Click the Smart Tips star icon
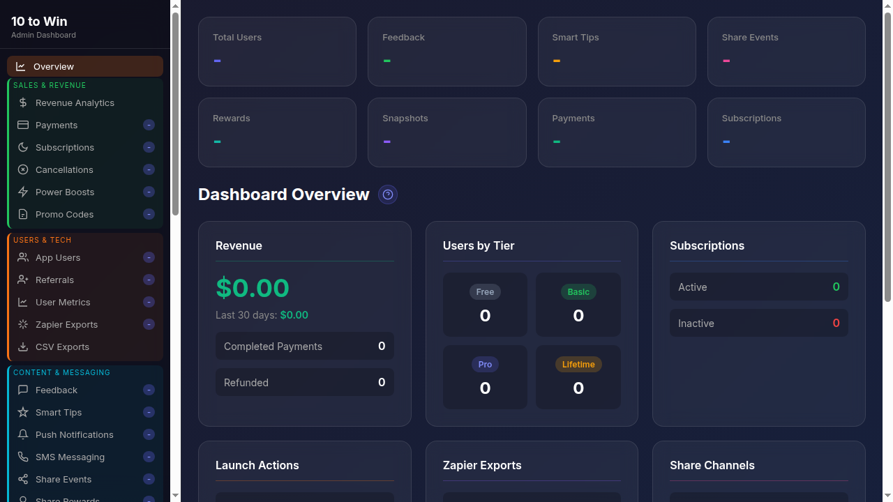Screen dimensions: 893x502 pyautogui.click(x=21, y=412)
